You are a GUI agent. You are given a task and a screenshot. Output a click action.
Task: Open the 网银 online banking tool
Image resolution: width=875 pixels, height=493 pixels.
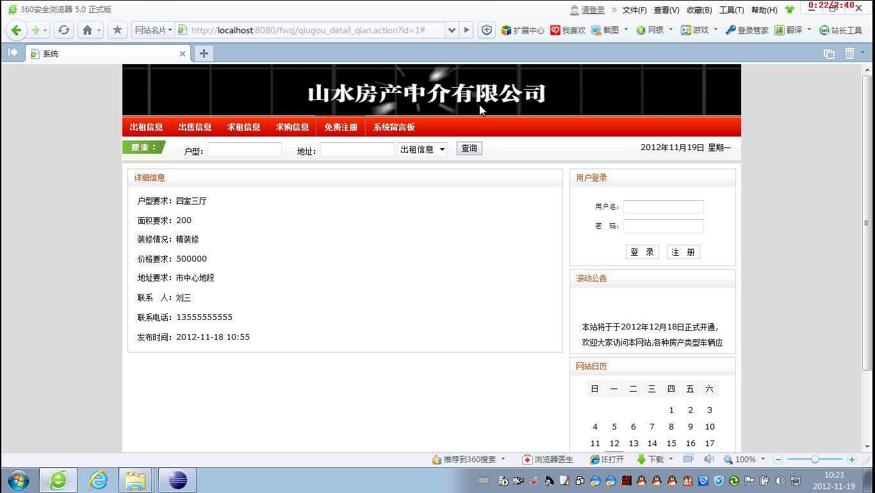click(x=650, y=30)
